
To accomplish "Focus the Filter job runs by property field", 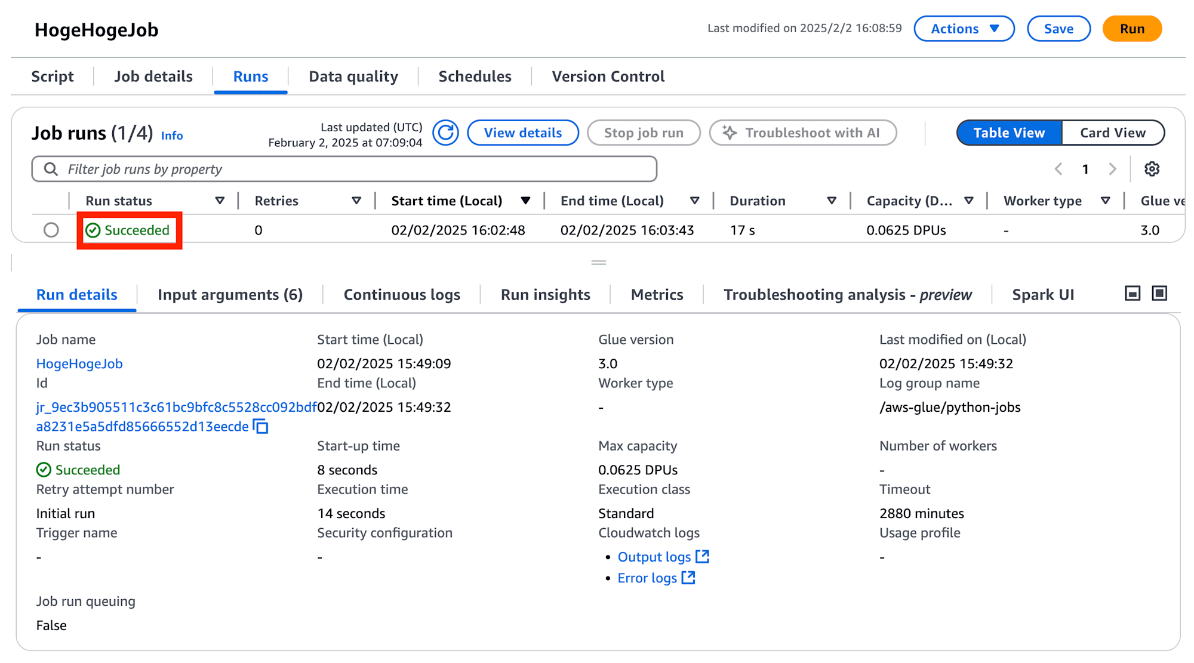I will (x=344, y=169).
